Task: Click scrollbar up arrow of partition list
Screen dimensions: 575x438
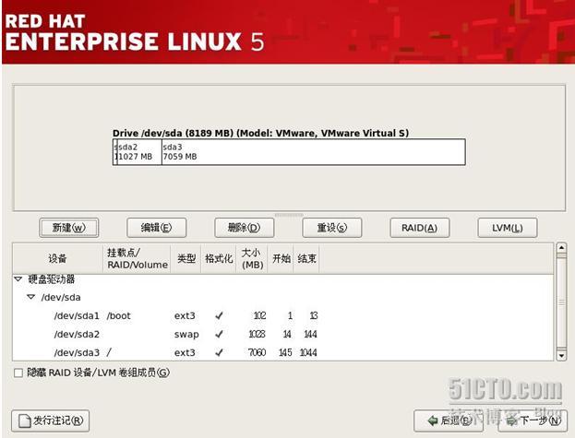Action: tap(561, 247)
